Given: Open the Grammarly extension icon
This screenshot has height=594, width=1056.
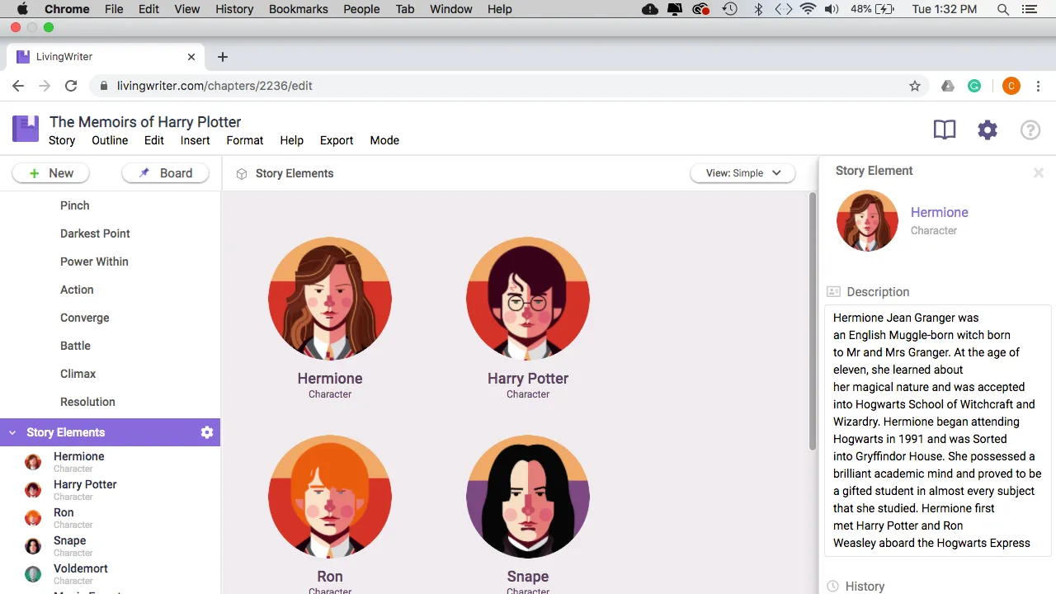Looking at the screenshot, I should [x=974, y=86].
